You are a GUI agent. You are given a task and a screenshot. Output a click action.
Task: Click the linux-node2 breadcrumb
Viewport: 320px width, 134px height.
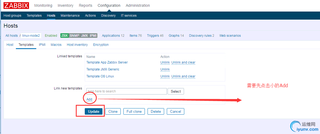click(x=31, y=36)
